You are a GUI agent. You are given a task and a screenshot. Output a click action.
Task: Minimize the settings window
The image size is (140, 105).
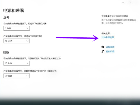pos(123,2)
